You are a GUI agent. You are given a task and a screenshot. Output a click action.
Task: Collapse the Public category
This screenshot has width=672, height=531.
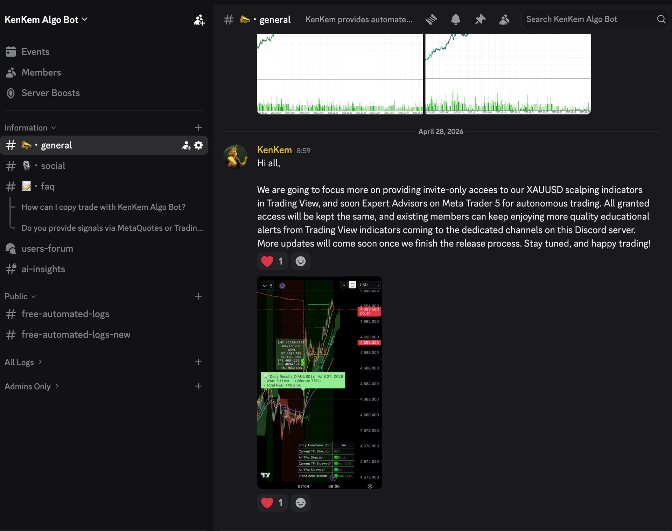coord(20,296)
